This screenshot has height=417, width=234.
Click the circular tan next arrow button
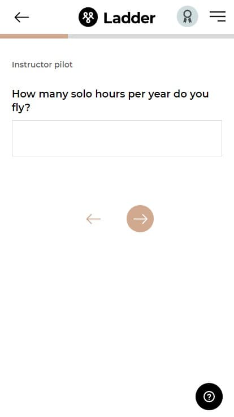(140, 219)
